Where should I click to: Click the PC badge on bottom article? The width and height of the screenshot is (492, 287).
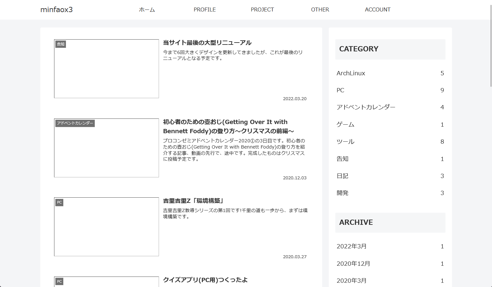pos(59,281)
